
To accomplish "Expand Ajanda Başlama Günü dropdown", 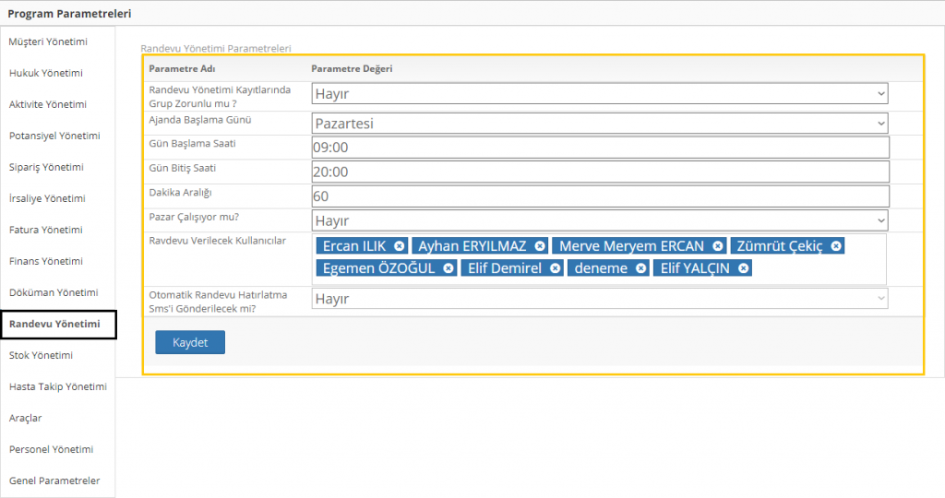I will pyautogui.click(x=600, y=123).
